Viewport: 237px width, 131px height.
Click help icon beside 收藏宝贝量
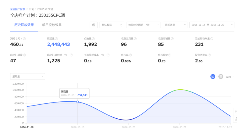pos(135,39)
